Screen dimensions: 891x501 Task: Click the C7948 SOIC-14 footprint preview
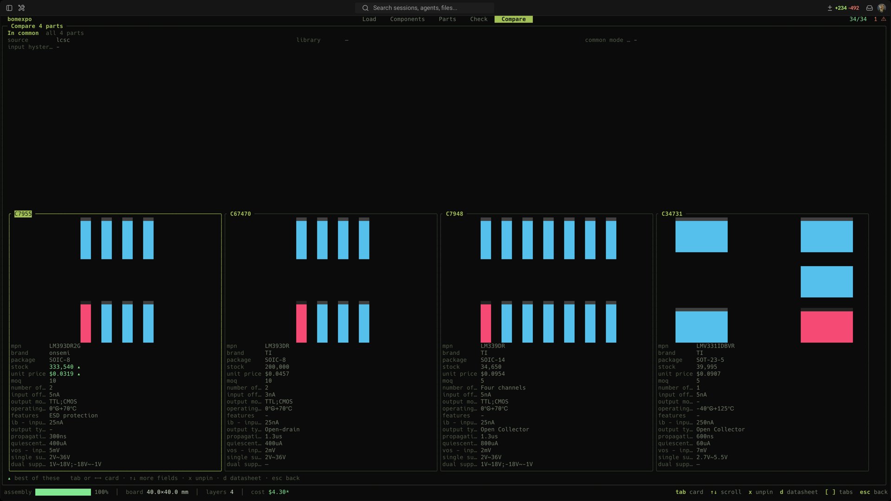pyautogui.click(x=549, y=280)
